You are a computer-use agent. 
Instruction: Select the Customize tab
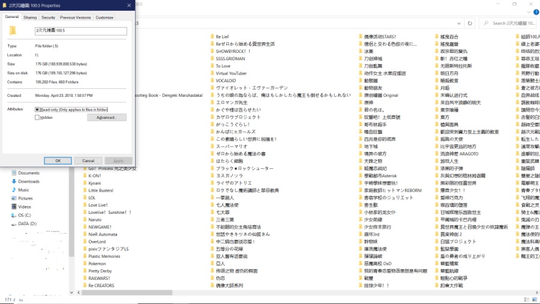click(x=104, y=17)
